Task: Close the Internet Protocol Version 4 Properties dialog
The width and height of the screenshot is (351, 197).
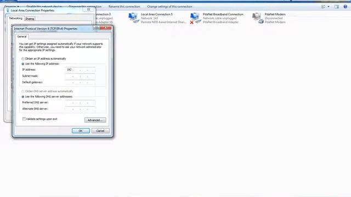Action: pyautogui.click(x=106, y=28)
